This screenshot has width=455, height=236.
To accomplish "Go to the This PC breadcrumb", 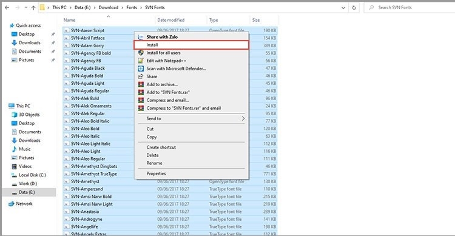I will click(59, 7).
